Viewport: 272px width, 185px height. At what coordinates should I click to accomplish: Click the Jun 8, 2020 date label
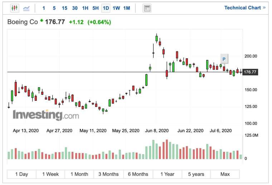click(157, 131)
